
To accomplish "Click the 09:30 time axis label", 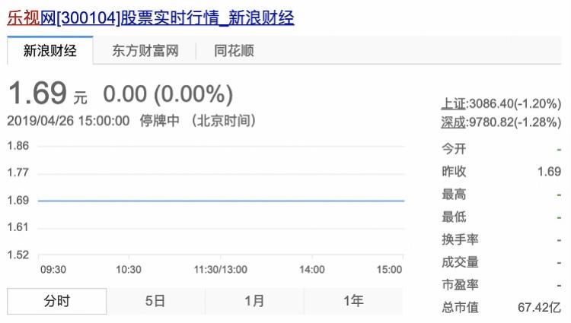I will coord(53,270).
